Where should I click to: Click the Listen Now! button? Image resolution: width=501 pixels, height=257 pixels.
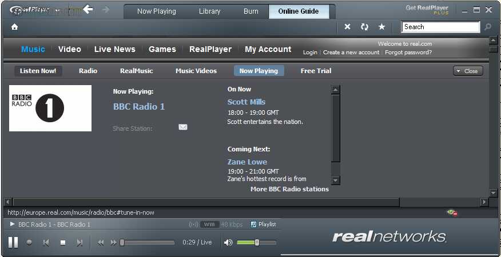click(38, 71)
